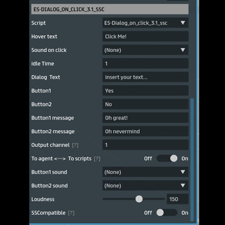Click the Dialog Text input box

145,77
